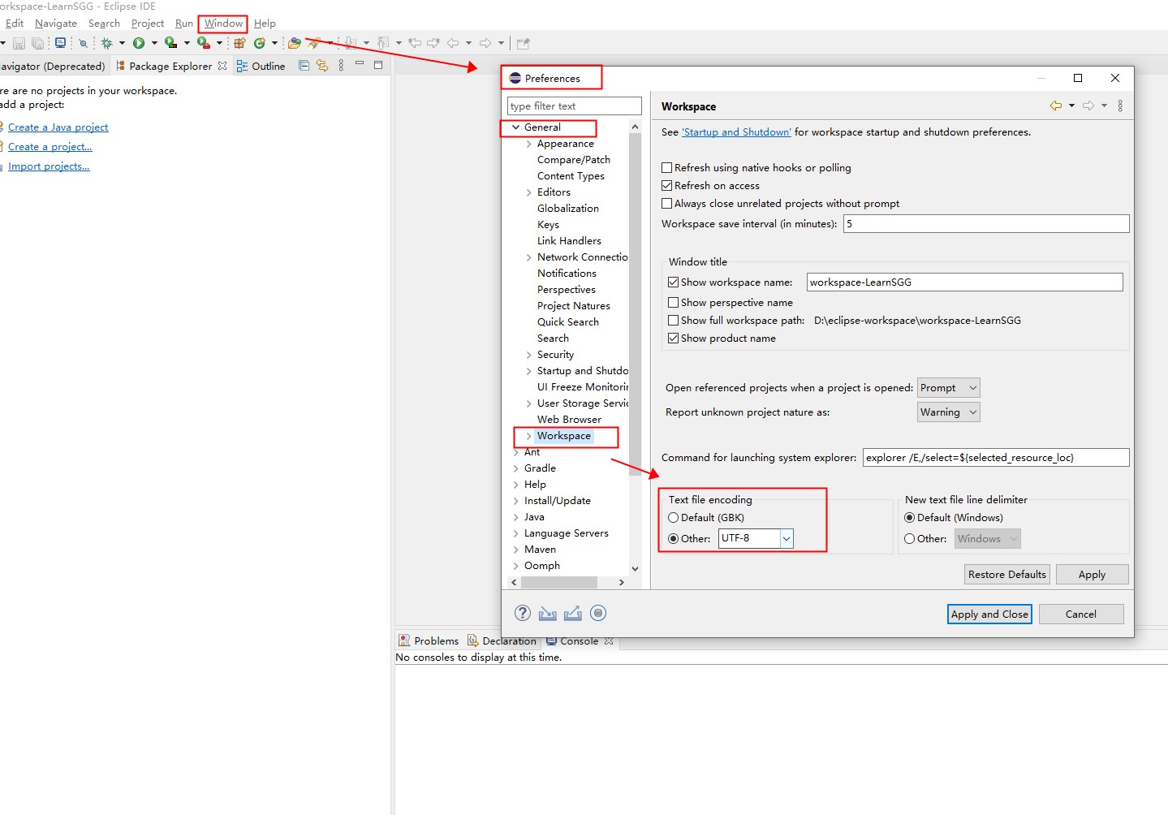Minimize the Package Explorer view panel
1168x815 pixels.
(x=360, y=64)
